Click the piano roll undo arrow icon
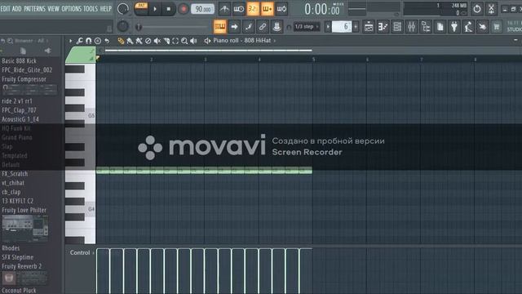 tap(107, 41)
